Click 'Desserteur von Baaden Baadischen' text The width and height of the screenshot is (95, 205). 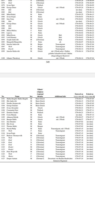tap(60, 159)
